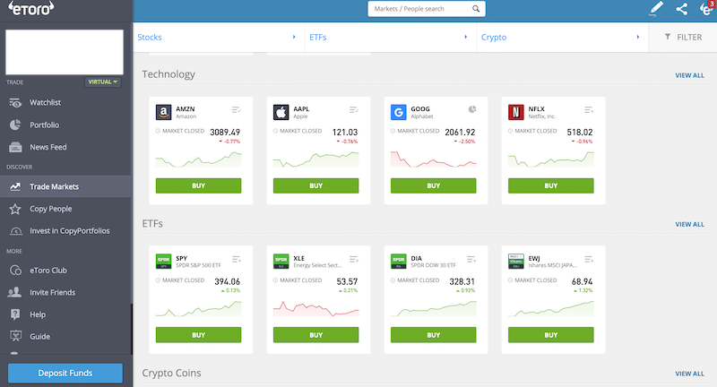Open the Stocks category tab
717x387 pixels.
(x=219, y=38)
